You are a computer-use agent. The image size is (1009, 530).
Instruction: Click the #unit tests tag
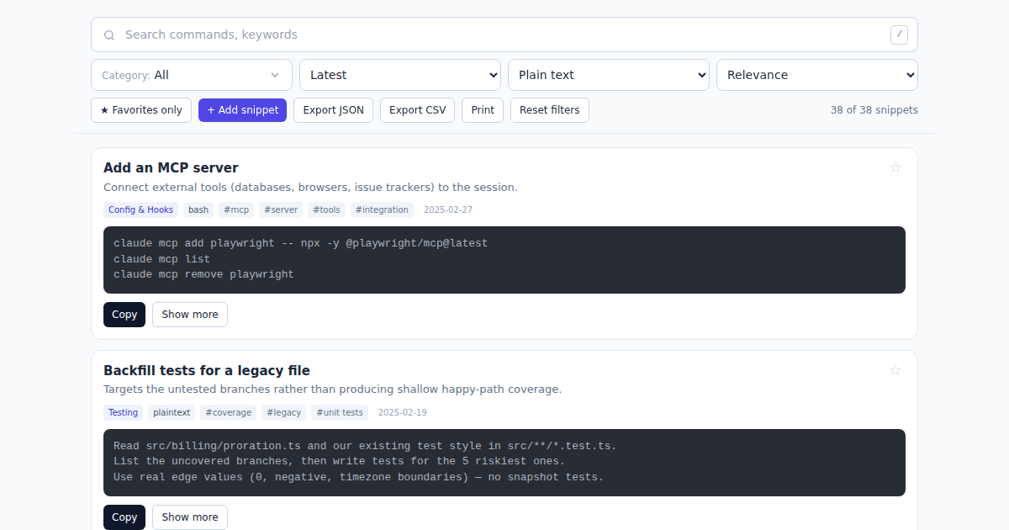tap(340, 412)
